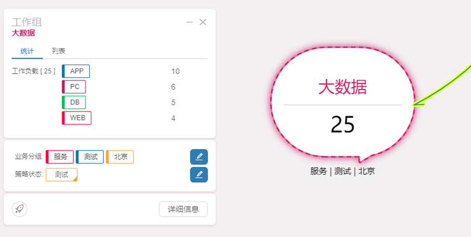
Task: Click the 服务 tag in 业务分组
Action: pyautogui.click(x=60, y=157)
